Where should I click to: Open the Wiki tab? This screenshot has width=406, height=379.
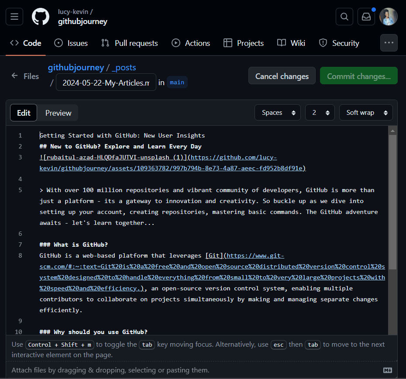(291, 43)
